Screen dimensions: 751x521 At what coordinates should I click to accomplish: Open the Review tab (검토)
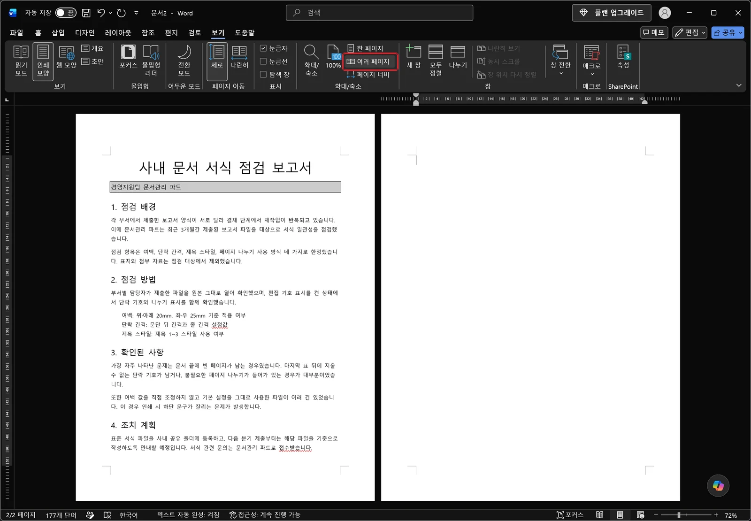point(195,32)
